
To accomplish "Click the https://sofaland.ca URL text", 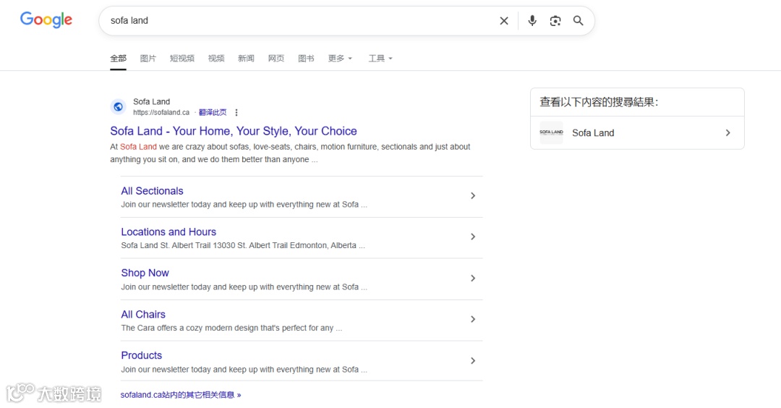I will (161, 113).
